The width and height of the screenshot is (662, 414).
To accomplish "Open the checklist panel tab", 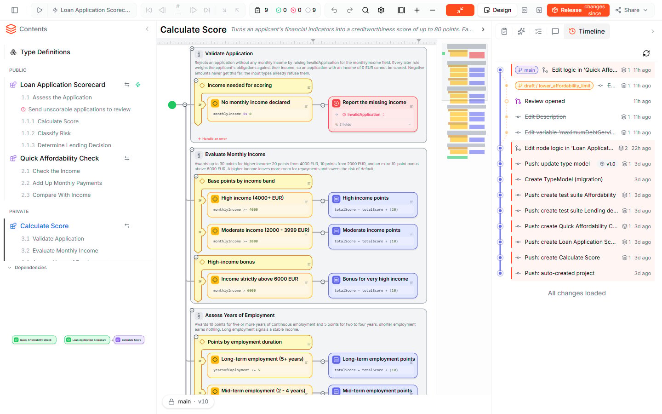I will click(x=538, y=31).
